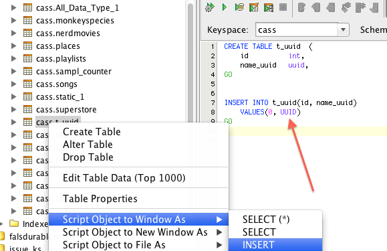The width and height of the screenshot is (387, 251).
Task: Click line number 1 in the editor gutter
Action: point(213,46)
